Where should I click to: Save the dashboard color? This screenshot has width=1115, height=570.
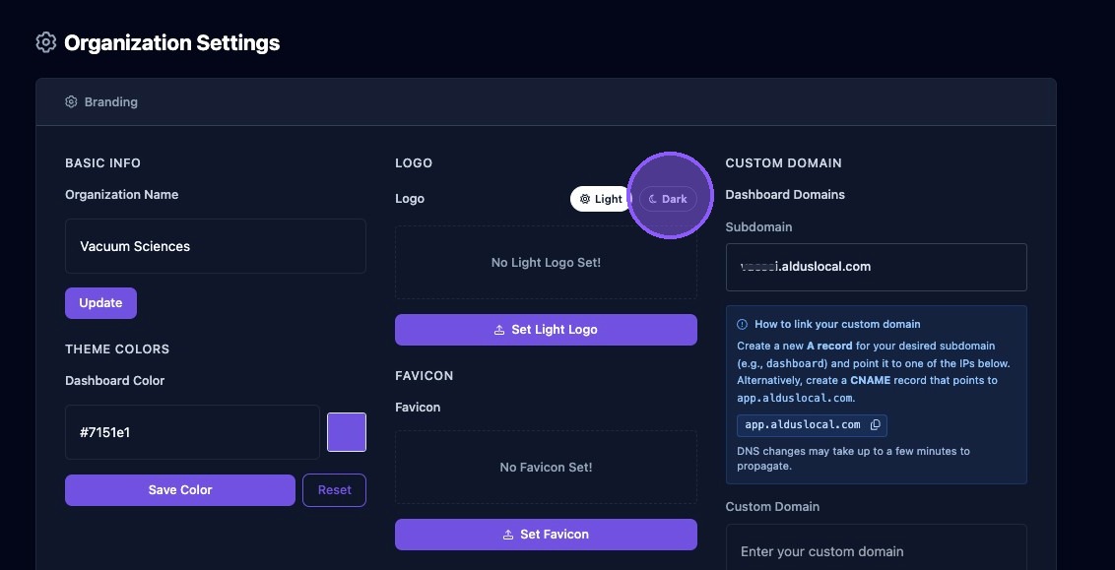coord(180,489)
